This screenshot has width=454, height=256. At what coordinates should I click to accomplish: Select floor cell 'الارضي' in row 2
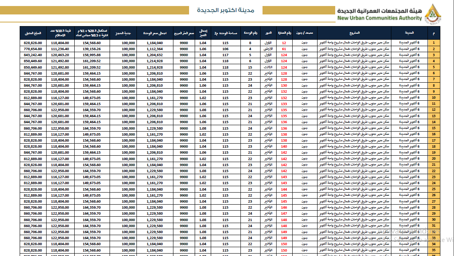(x=268, y=49)
